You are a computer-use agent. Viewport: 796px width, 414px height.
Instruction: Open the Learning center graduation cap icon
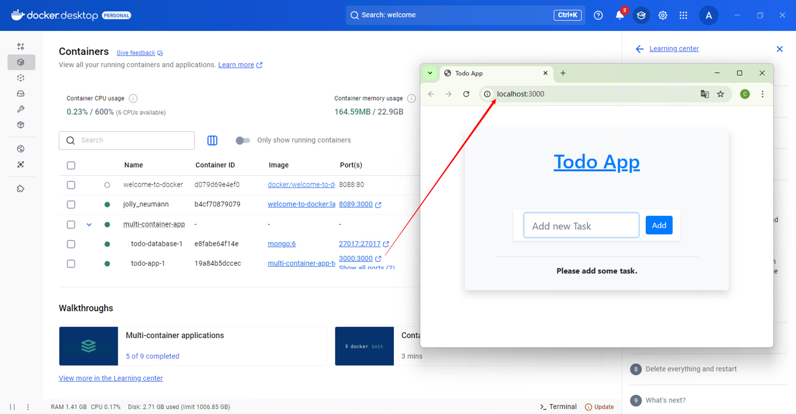[641, 15]
